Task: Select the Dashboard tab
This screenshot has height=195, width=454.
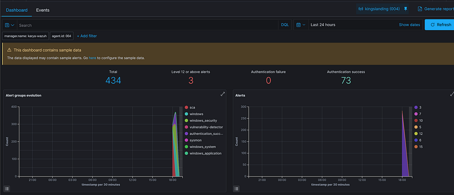Action: click(x=17, y=10)
